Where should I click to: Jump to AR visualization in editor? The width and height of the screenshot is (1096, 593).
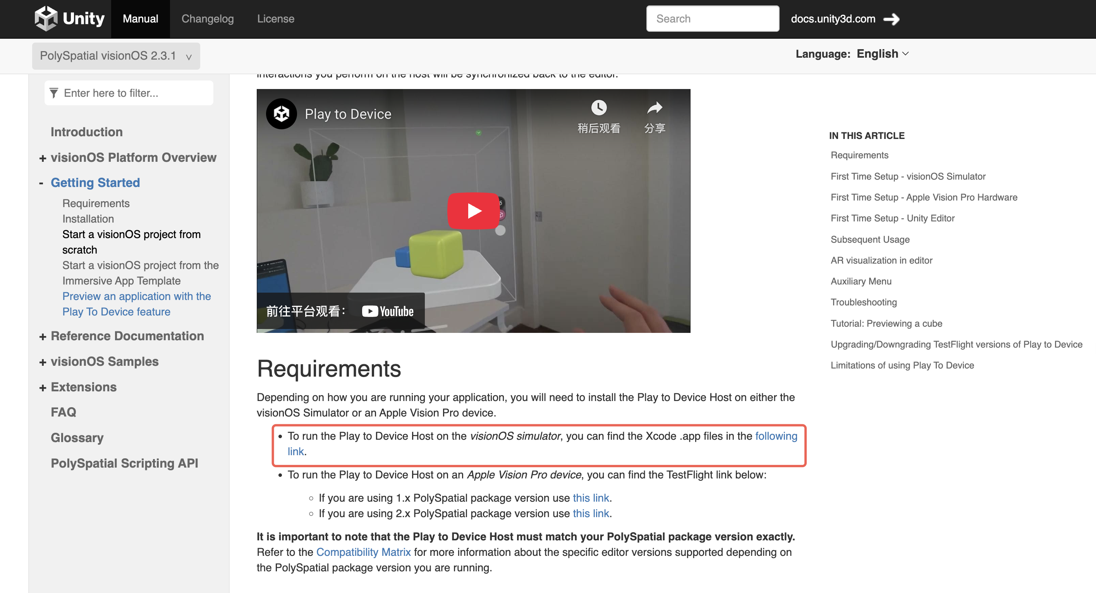(x=881, y=261)
